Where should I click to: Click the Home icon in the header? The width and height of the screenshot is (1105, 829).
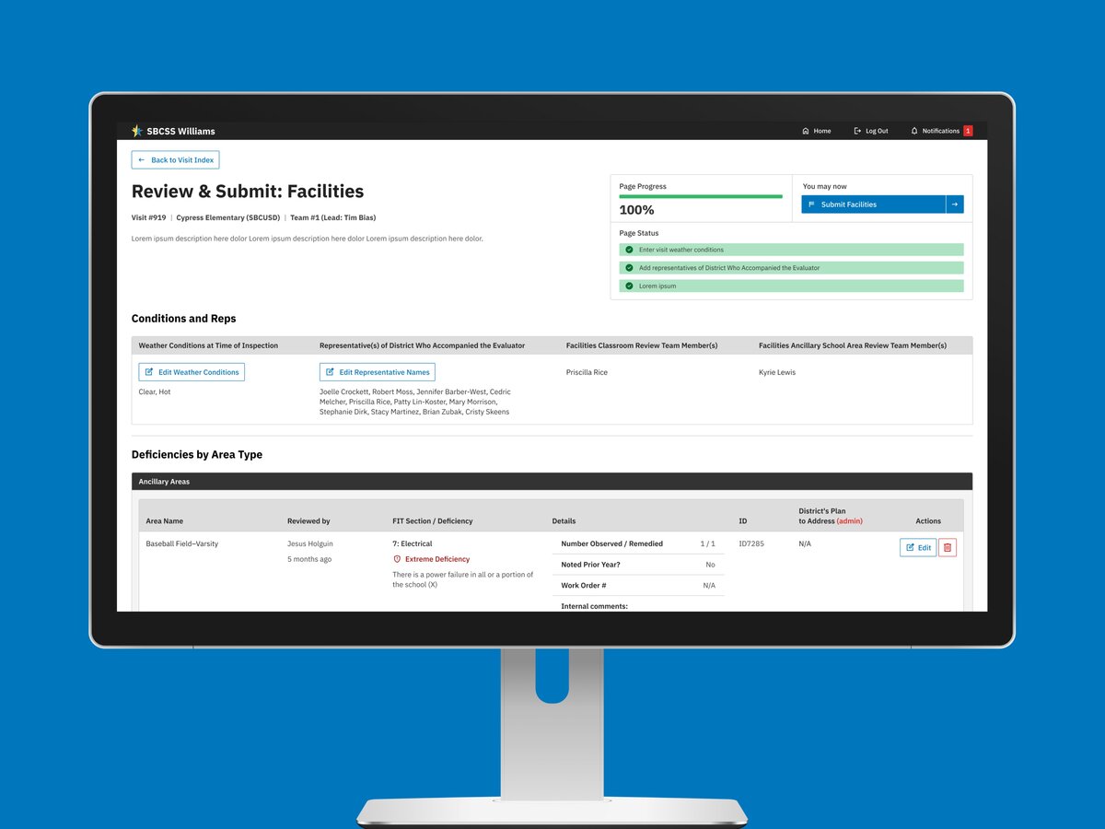(x=806, y=131)
